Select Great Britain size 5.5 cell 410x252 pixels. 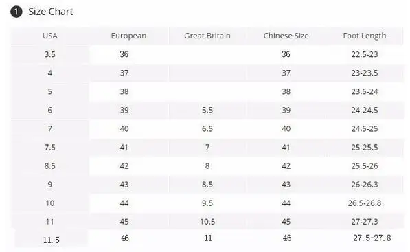pos(207,111)
